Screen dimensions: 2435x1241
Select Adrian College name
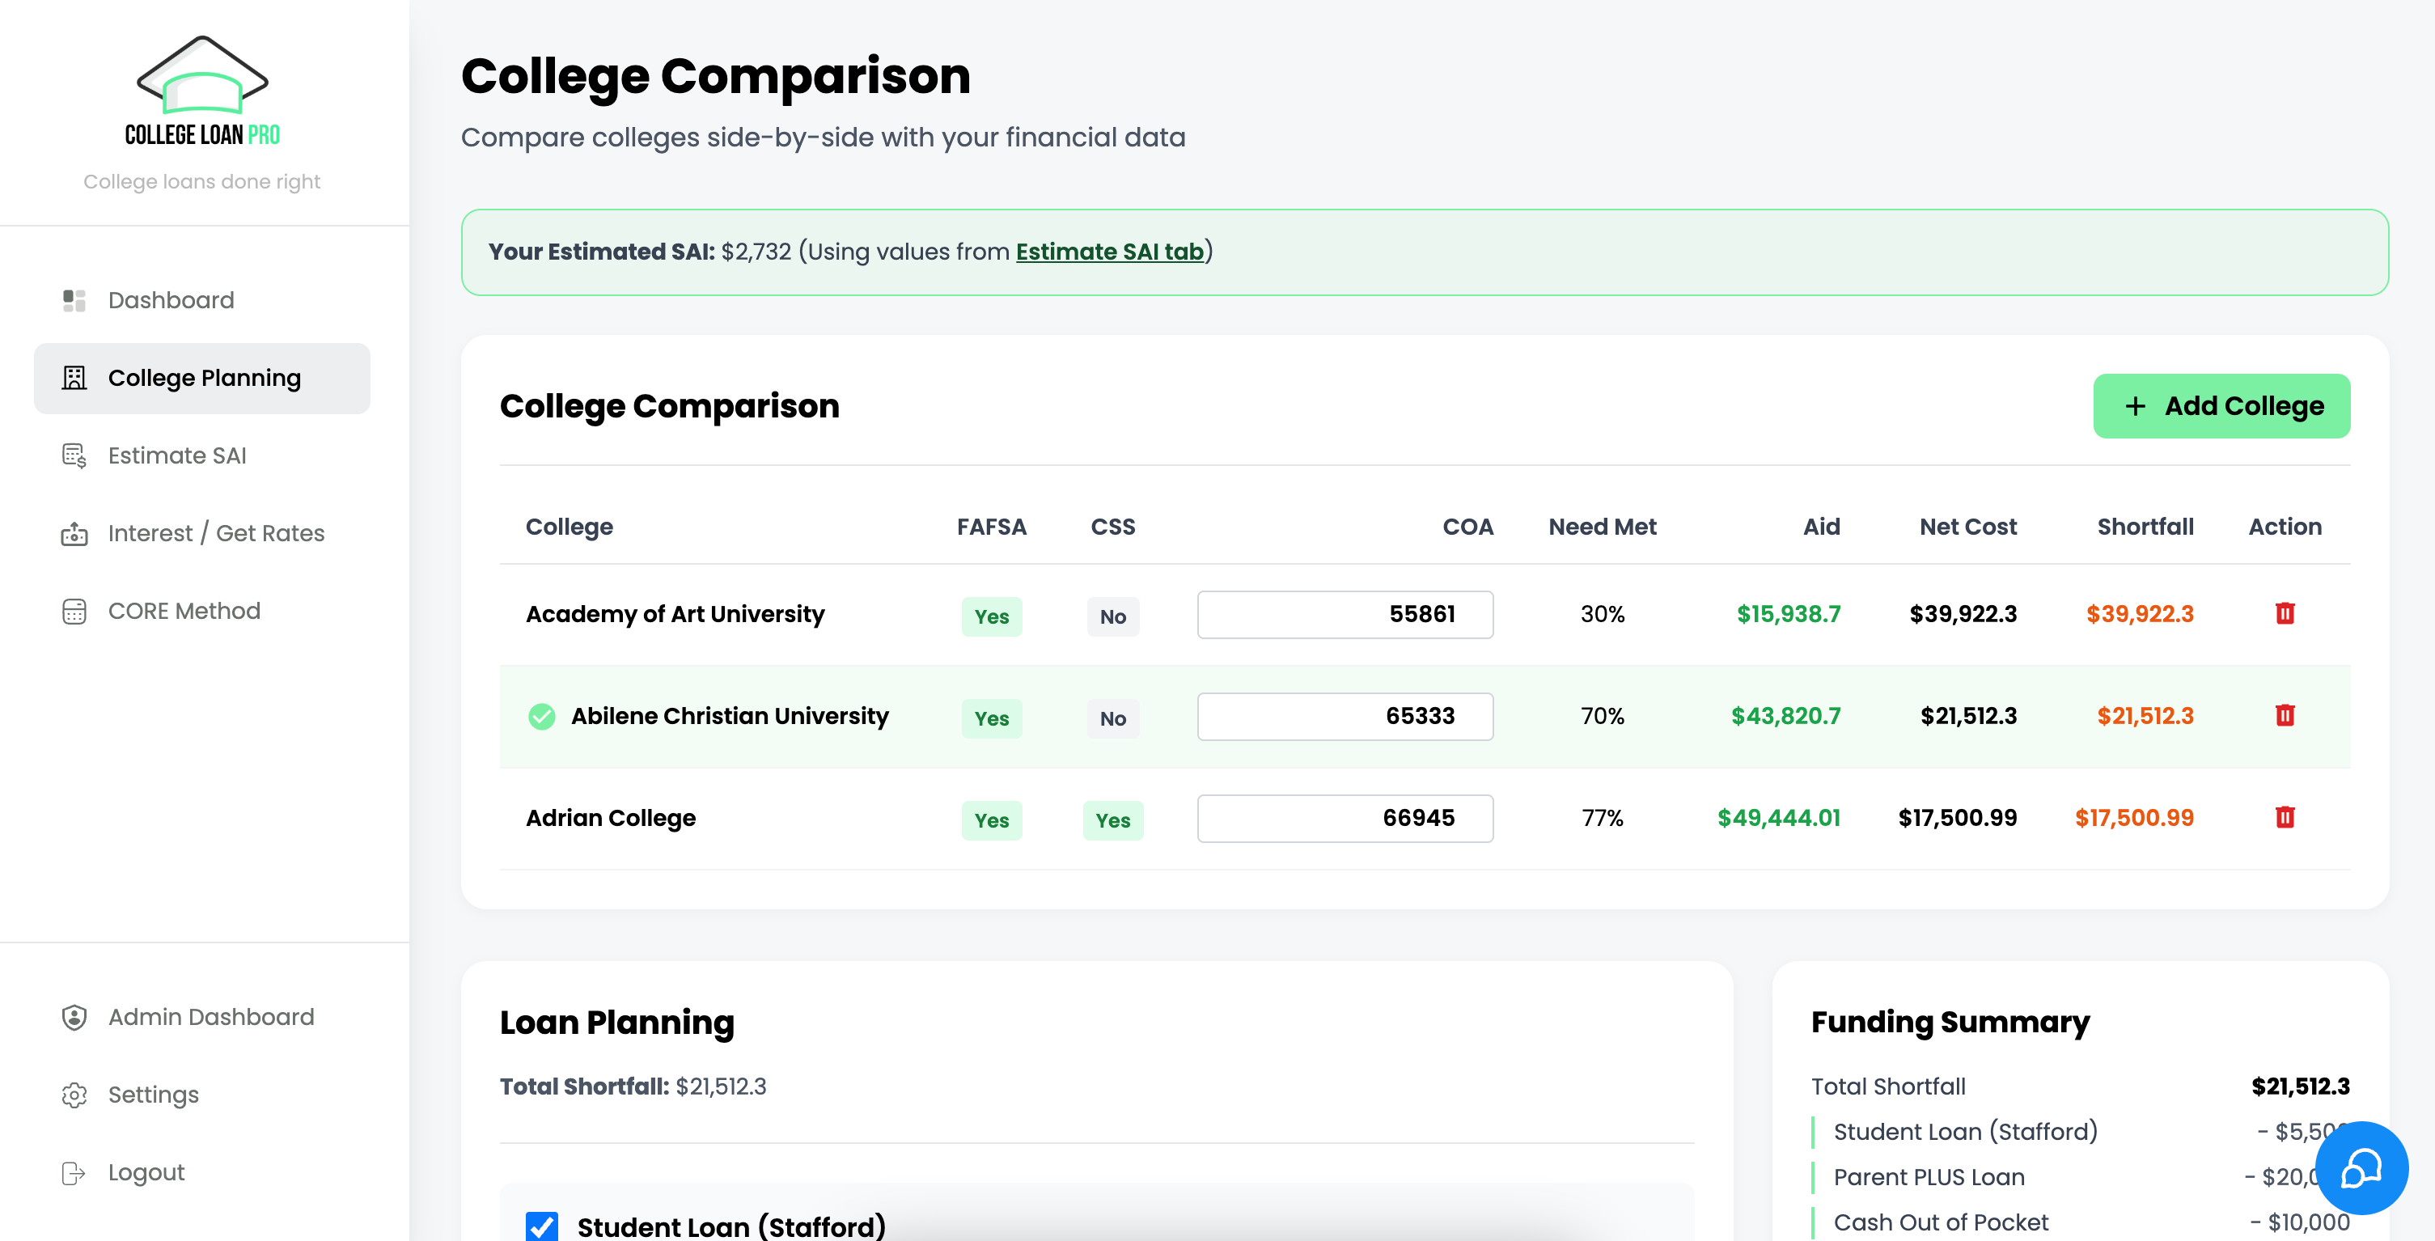tap(611, 819)
